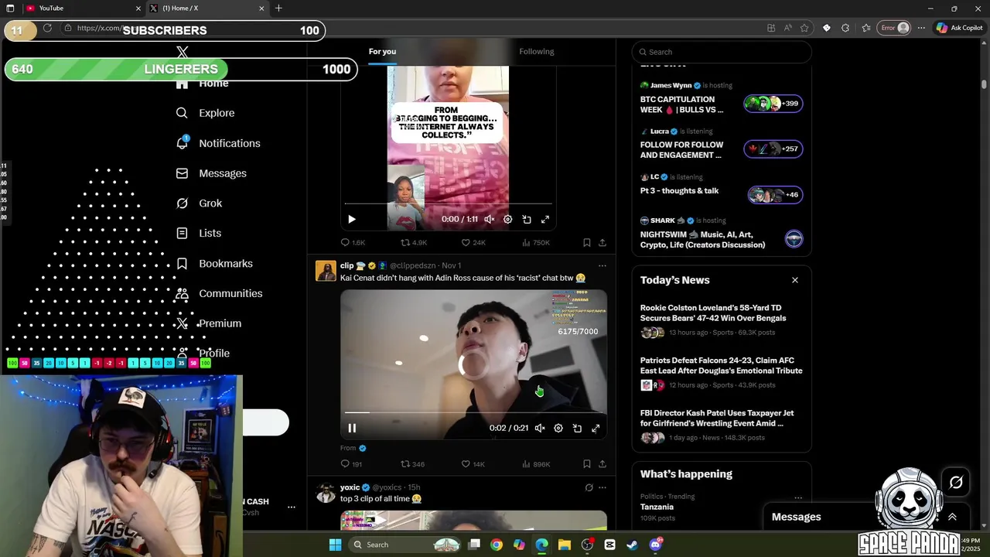
Task: Reply to the top post with 1.6K replies
Action: pyautogui.click(x=353, y=242)
